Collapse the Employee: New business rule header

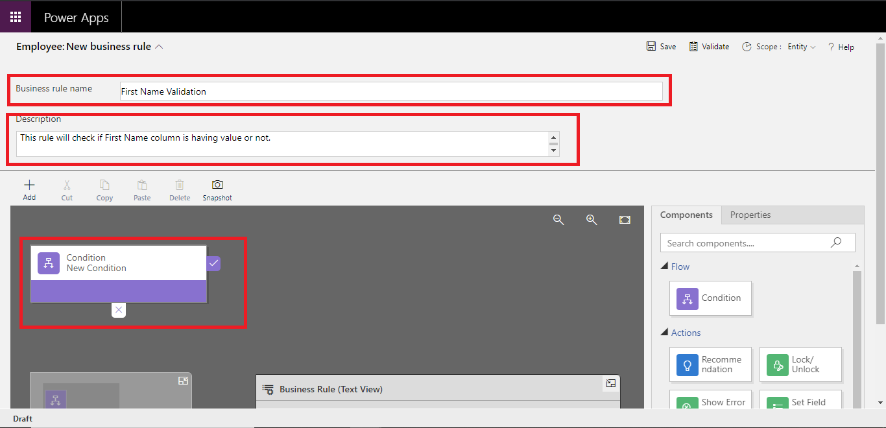[159, 45]
